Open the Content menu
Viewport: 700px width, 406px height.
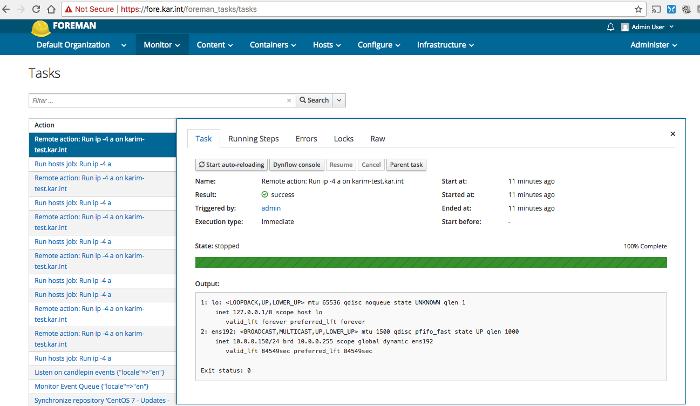click(x=215, y=45)
